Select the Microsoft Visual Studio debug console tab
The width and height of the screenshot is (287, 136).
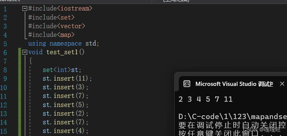(234, 84)
